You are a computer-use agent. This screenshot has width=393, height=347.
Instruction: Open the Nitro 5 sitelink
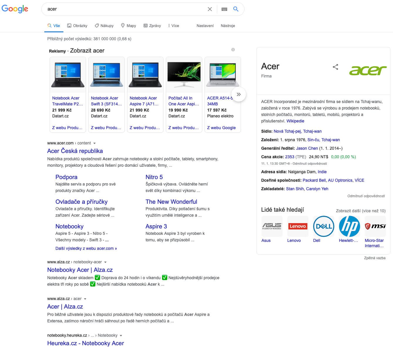[x=154, y=177]
